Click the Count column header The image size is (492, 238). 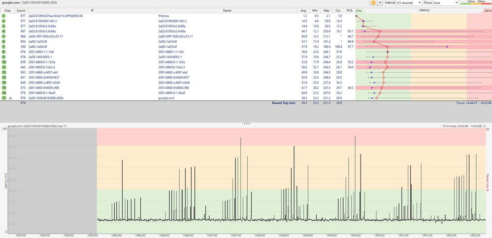(20, 10)
